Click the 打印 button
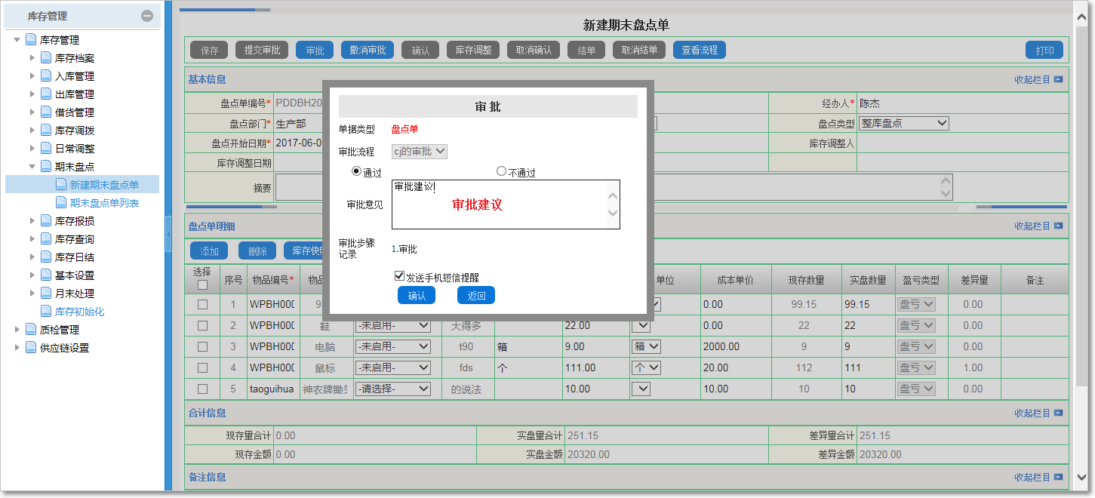Screen dimensions: 1095x498 click(1044, 50)
